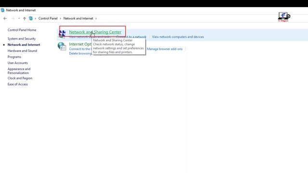308x173 pixels.
Task: Select Network and Internet breadcrumb
Action: pos(78,18)
